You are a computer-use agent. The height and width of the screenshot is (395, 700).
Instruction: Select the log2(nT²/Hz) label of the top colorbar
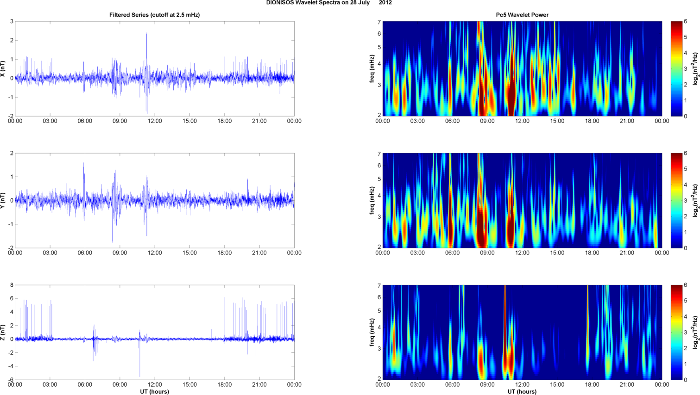[695, 68]
